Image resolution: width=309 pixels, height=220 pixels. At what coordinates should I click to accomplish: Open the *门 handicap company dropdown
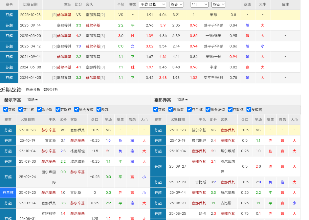click(x=199, y=5)
